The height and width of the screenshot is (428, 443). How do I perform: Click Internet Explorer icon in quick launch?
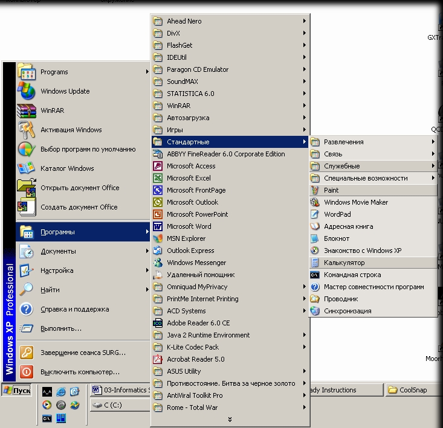pyautogui.click(x=61, y=392)
